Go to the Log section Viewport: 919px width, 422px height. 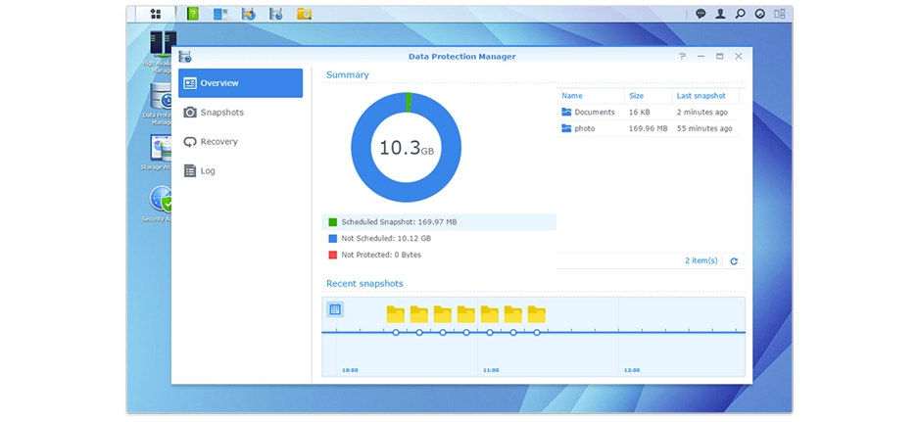click(x=241, y=171)
